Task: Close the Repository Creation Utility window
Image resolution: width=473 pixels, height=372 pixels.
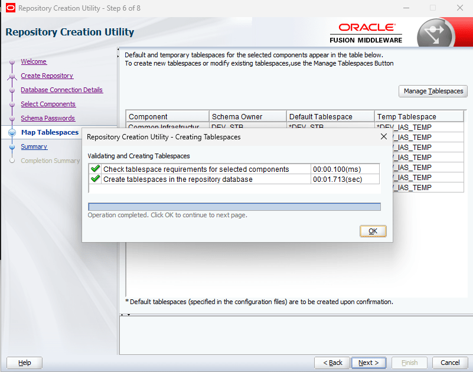Action: click(460, 8)
